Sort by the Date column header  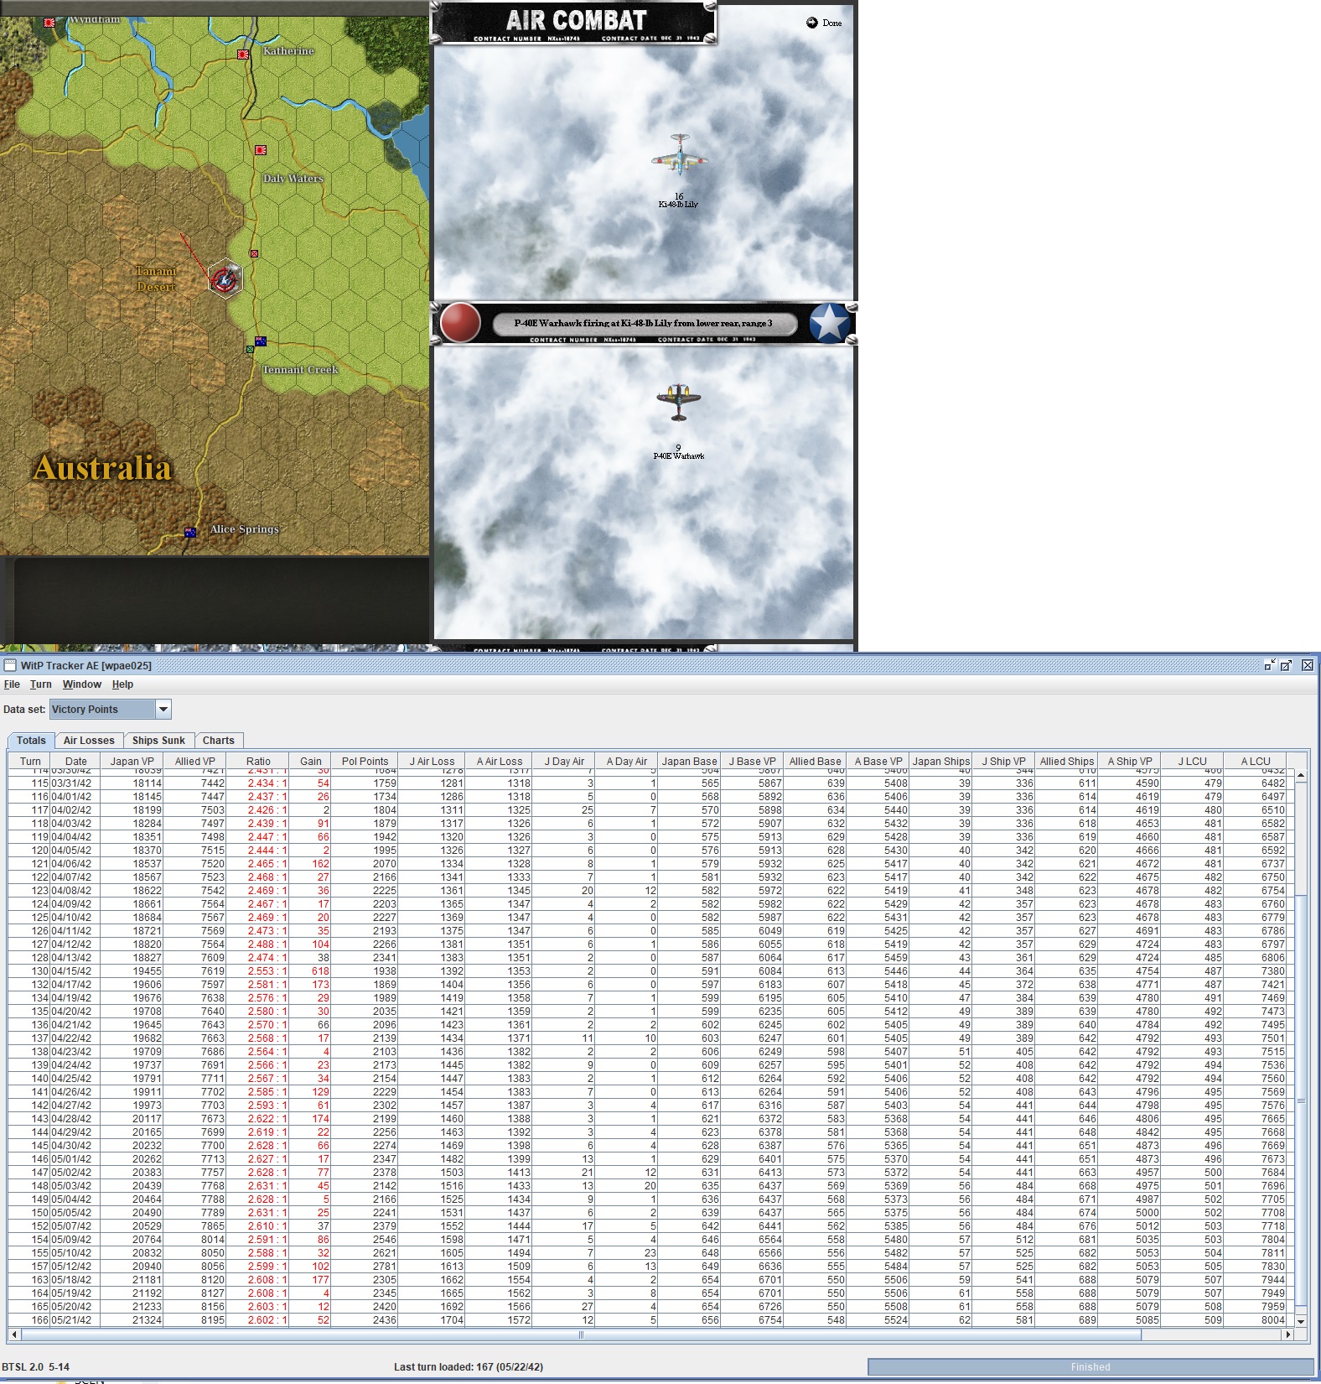click(76, 762)
